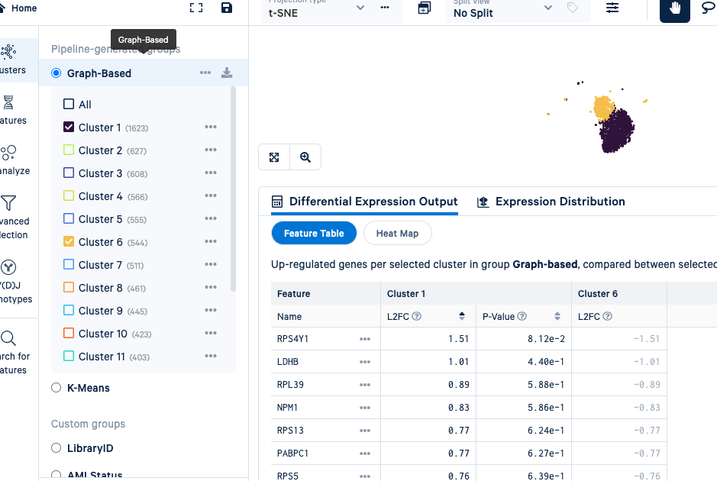Open Cluster 10 more options ellipsis
717x481 pixels.
(x=211, y=333)
